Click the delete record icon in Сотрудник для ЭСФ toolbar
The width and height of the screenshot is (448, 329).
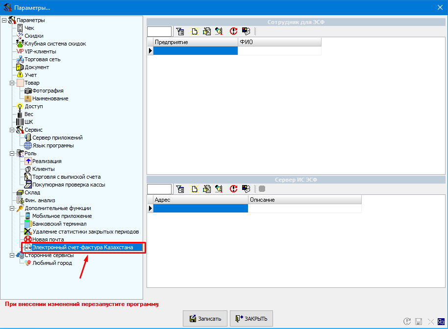click(x=219, y=31)
